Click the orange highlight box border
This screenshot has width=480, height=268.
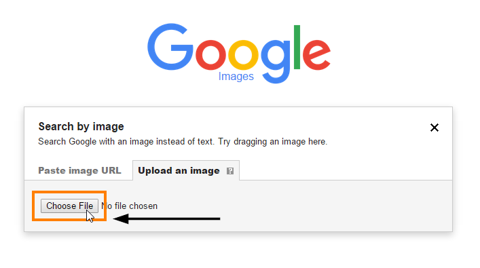69,193
